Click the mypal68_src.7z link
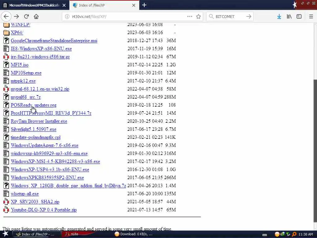Screen dimensions: 317x238 pyautogui.click(x=26, y=97)
